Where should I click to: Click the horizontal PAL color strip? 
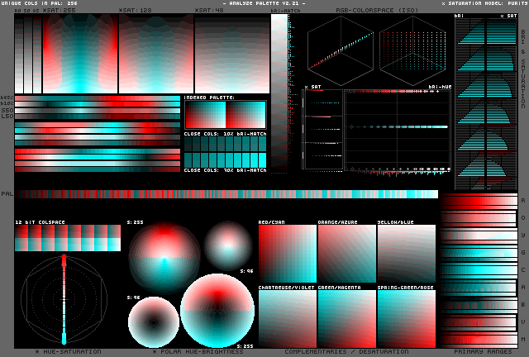point(226,194)
